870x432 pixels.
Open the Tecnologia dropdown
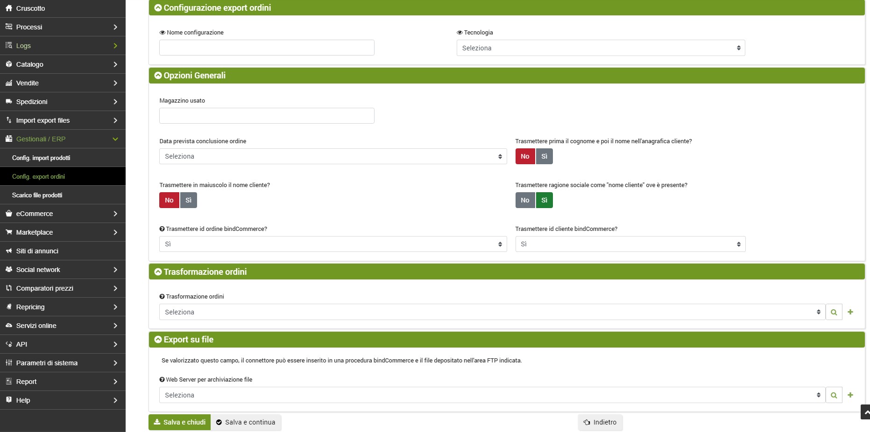(x=601, y=48)
